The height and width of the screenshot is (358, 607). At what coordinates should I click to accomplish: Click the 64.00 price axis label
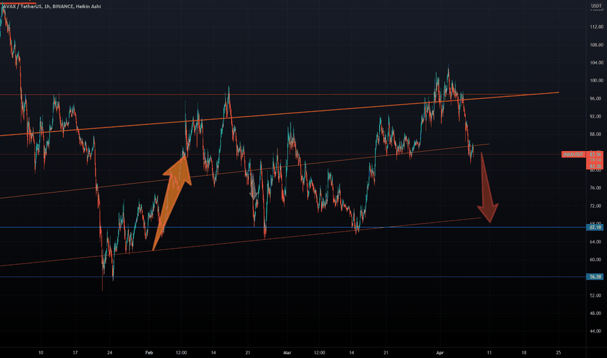pyautogui.click(x=595, y=242)
